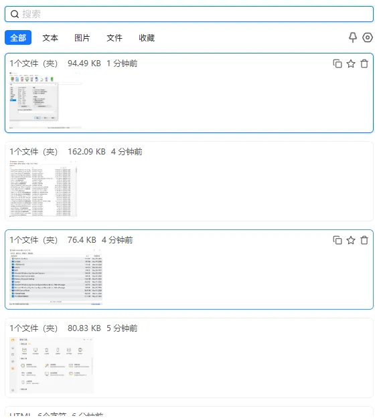Screen dimensions: 377x420
Task: Open thumbnail of the 94.49 KB file
Action: tap(46, 100)
